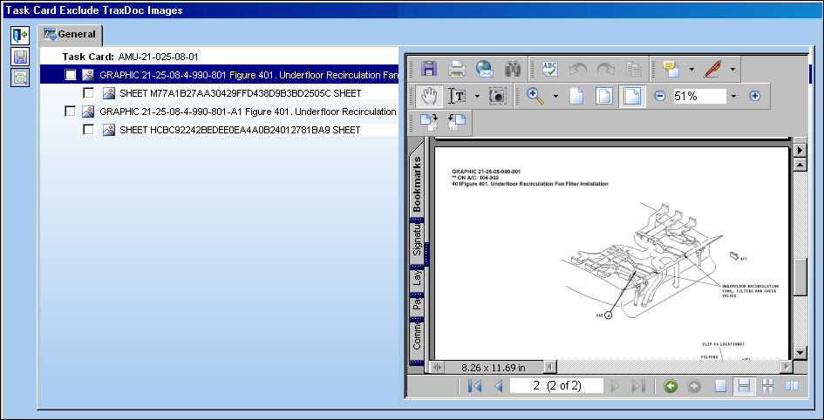Click the 51% zoom value field
This screenshot has height=420, width=824.
(699, 96)
